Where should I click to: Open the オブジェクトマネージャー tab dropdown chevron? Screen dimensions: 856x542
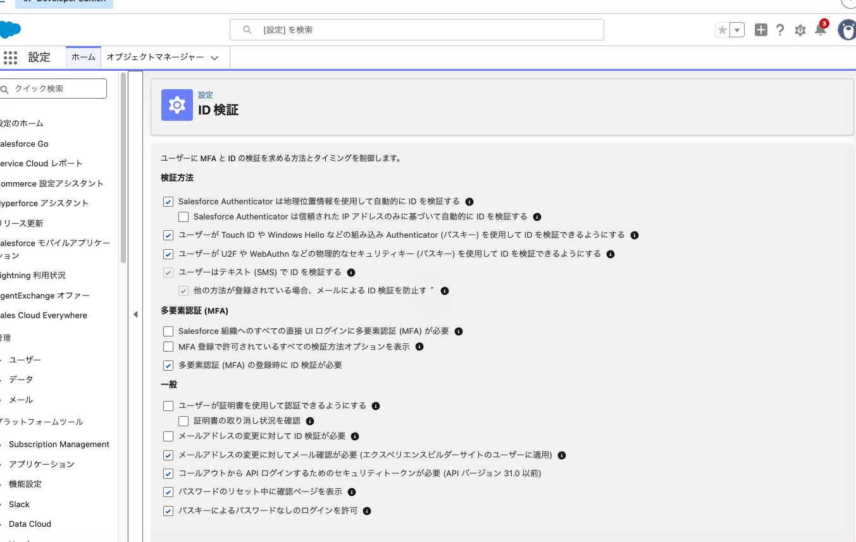click(x=214, y=58)
